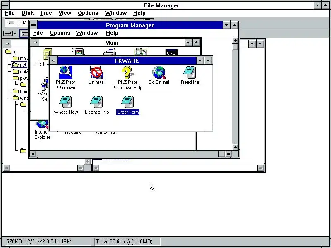331x248 pixels.
Task: Click Program Manager vertical scrollbar thumb
Action: [x=235, y=47]
